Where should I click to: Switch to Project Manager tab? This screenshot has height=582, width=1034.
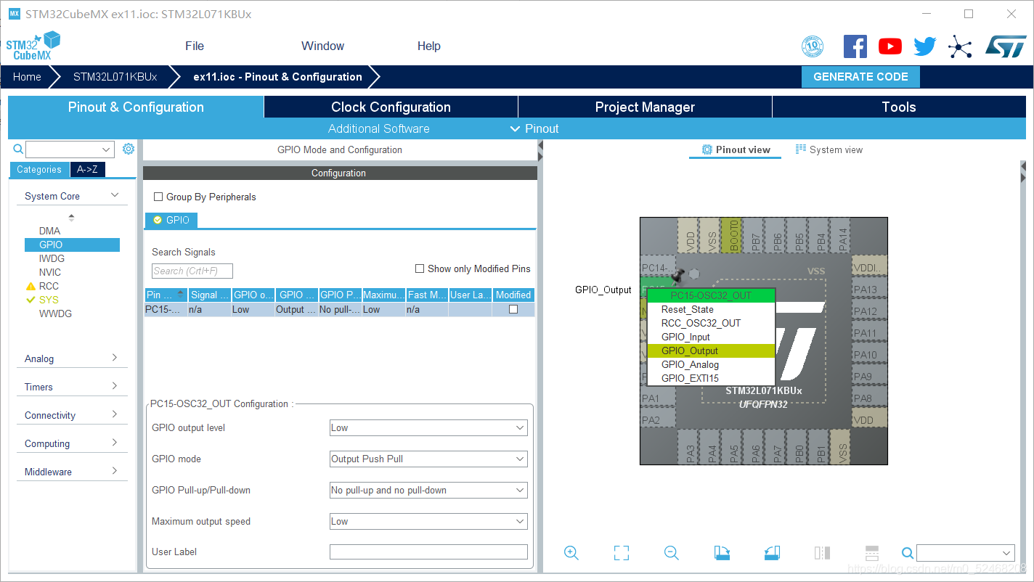[x=645, y=107]
